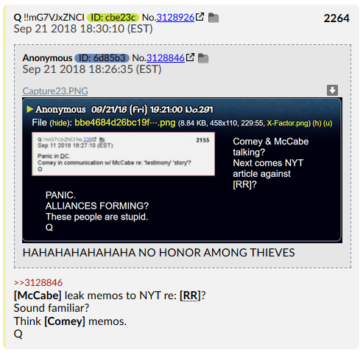Viewport: 363px width, 353px height.
Task: Click the yellow triangle beside Anonymous in image
Action: click(x=30, y=109)
